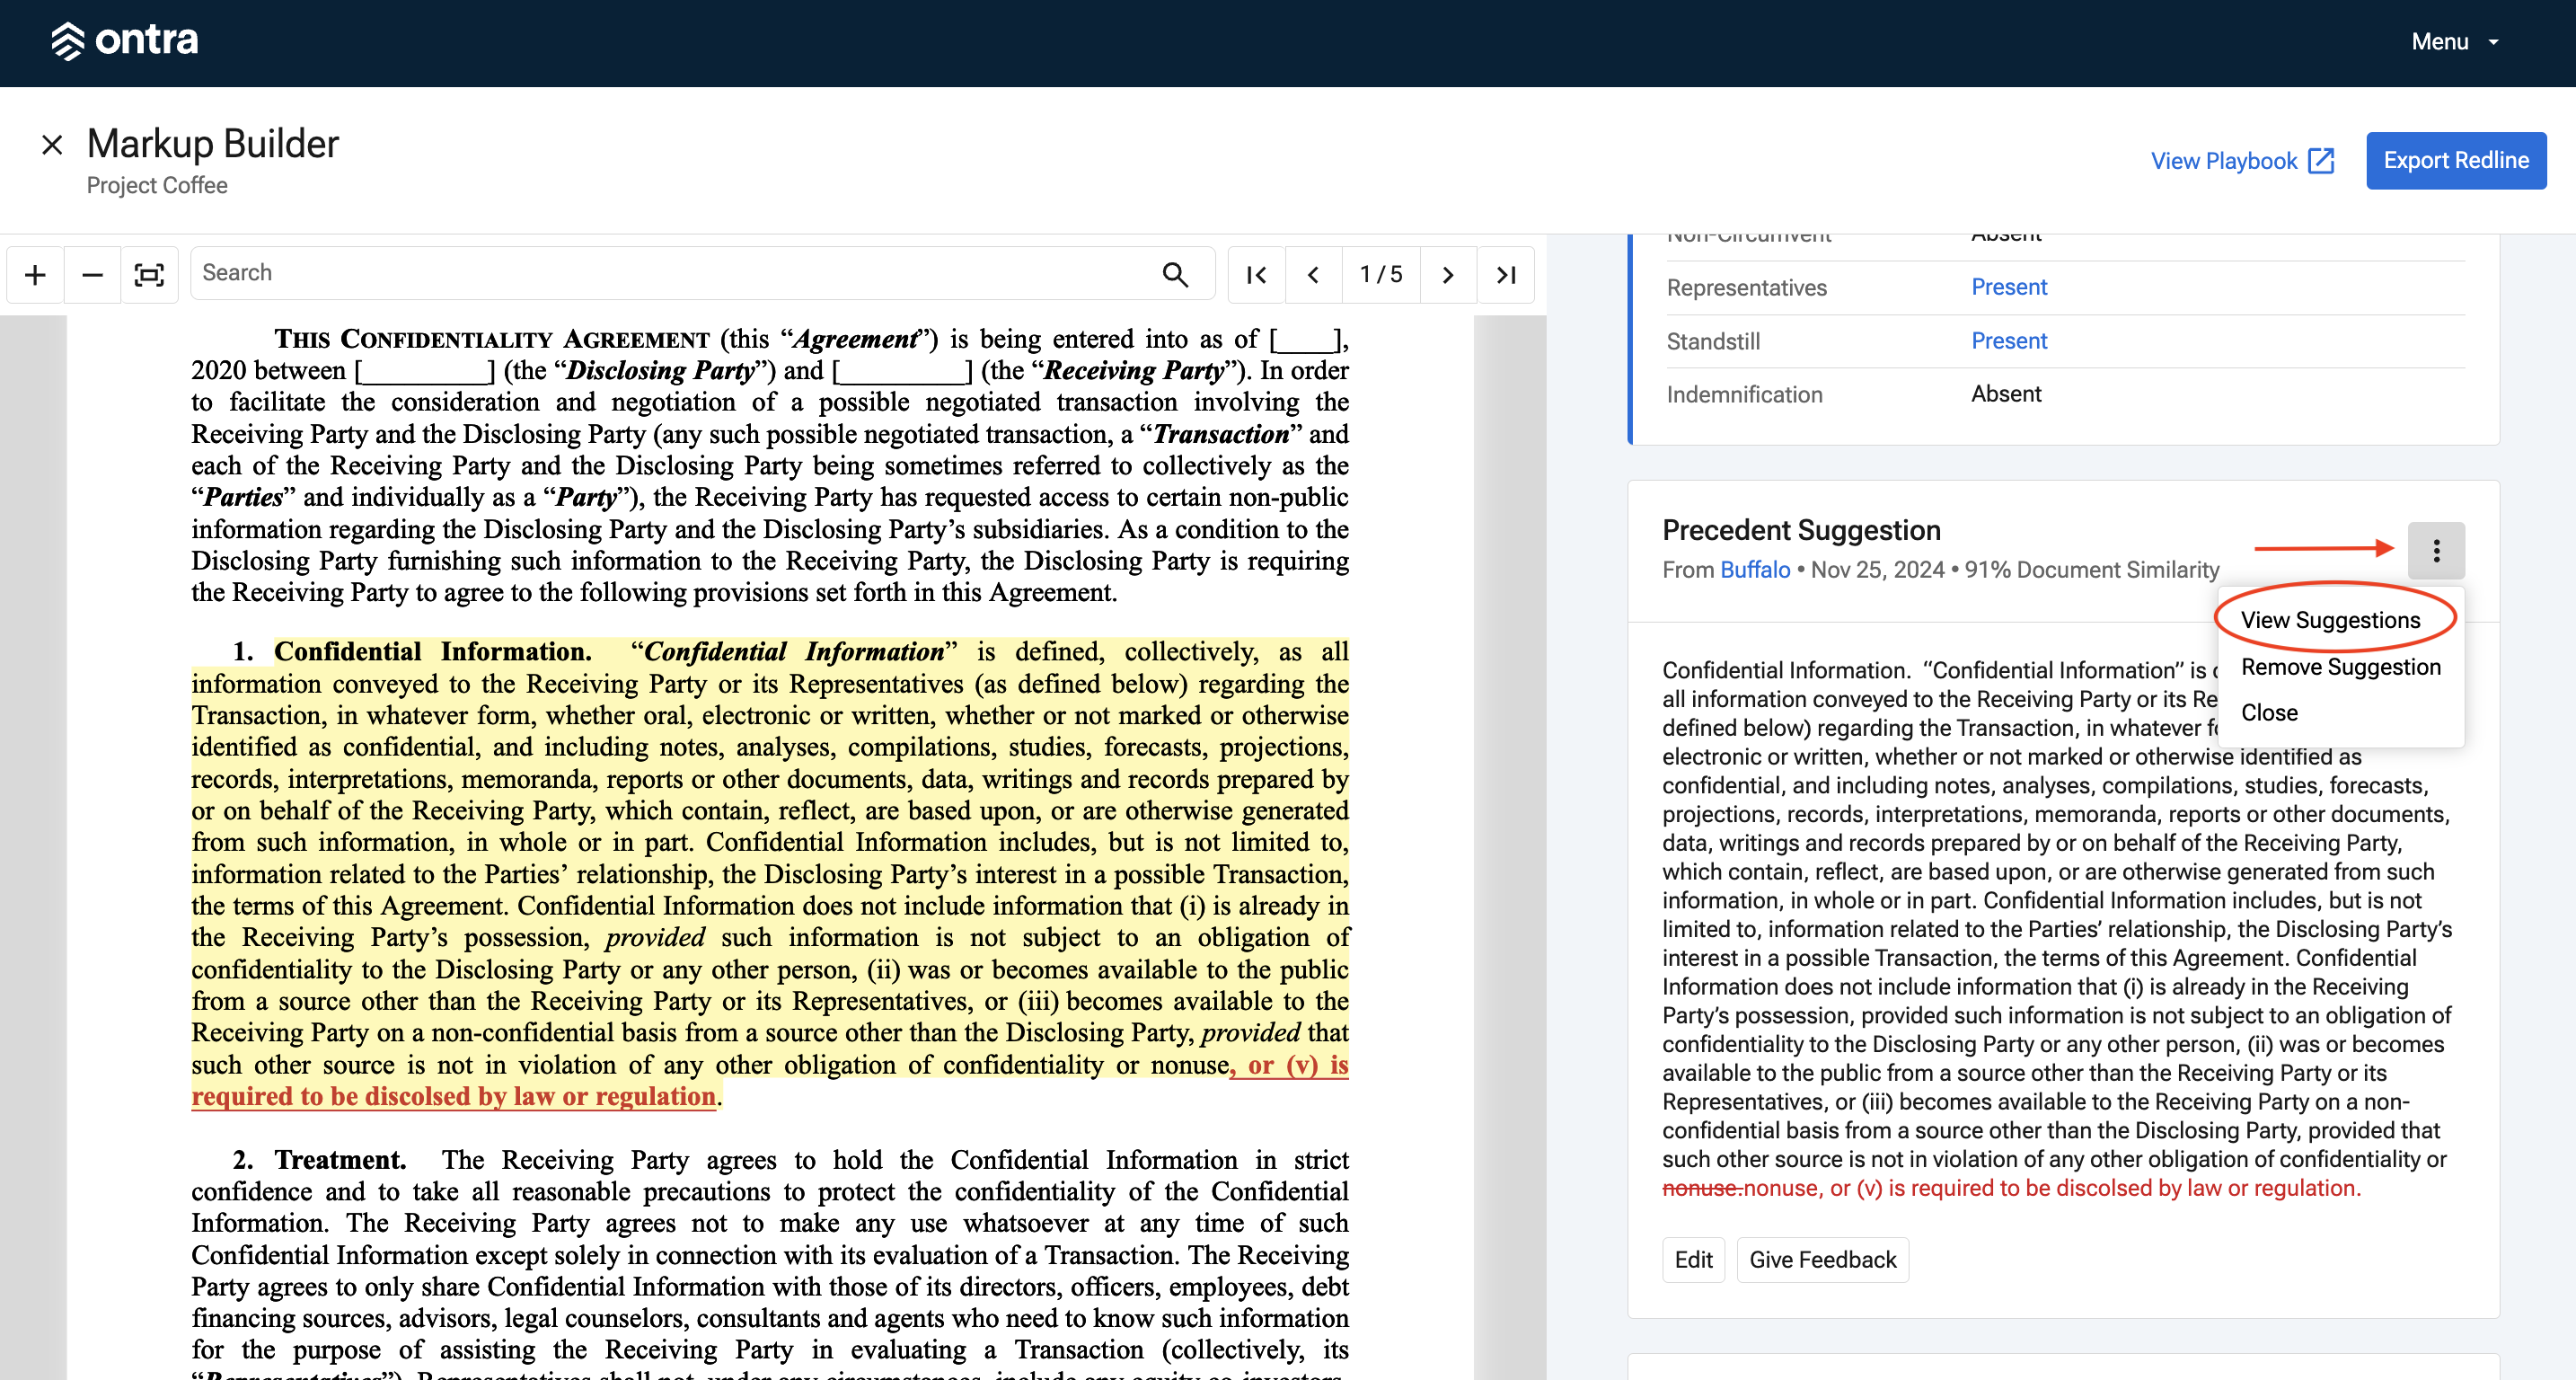Click the Representatives row label

pyautogui.click(x=1746, y=288)
